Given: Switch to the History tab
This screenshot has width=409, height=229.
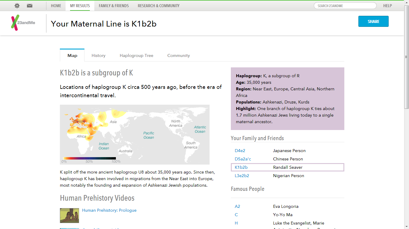Looking at the screenshot, I should [98, 55].
